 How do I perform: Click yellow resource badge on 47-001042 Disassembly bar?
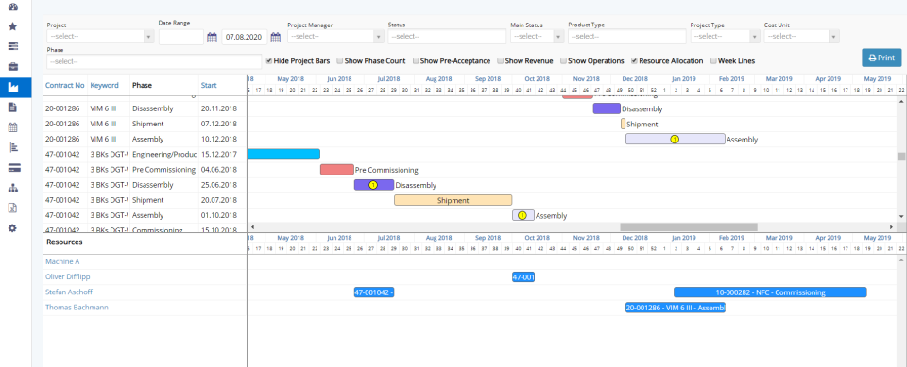click(373, 185)
